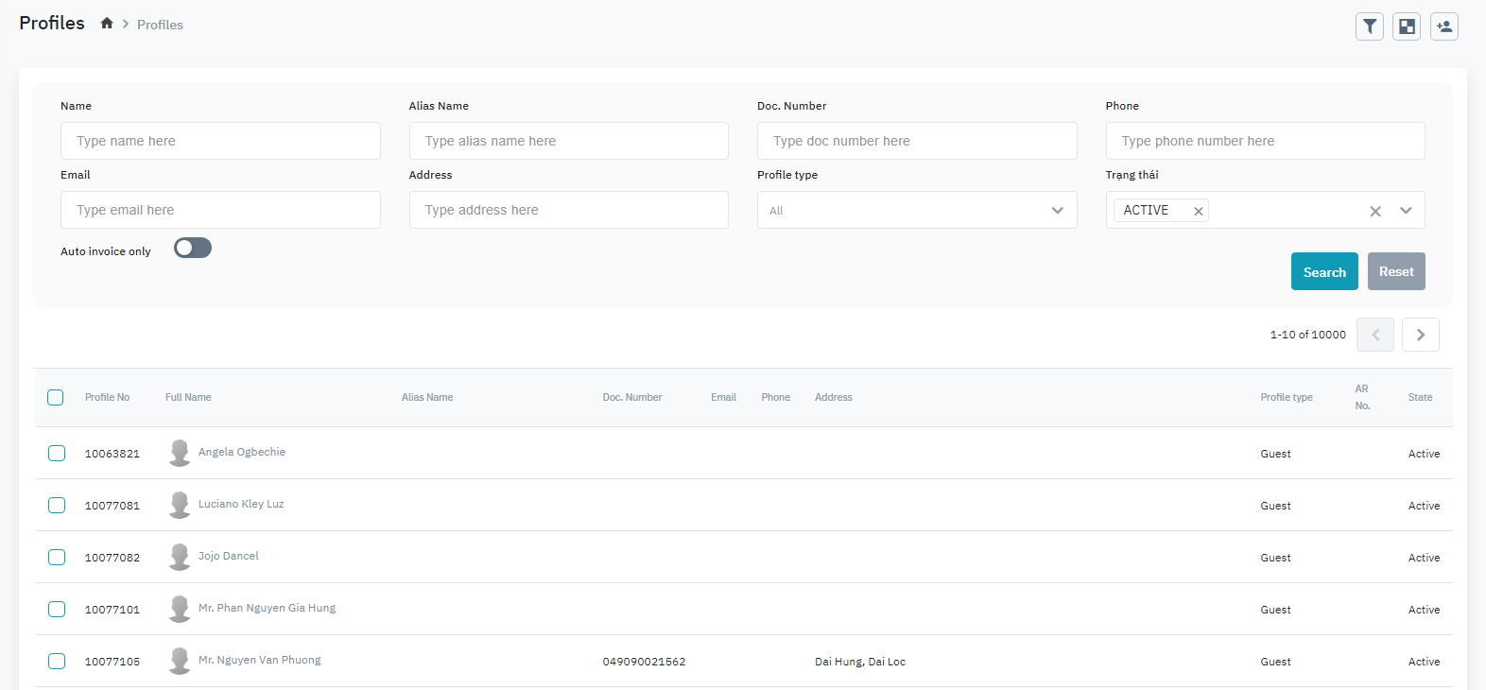Remove the ACTIVE status tag
The image size is (1486, 690).
pos(1198,211)
